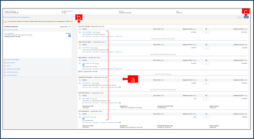Open UCSC-C225-M8S-L link in Available Components
The height and width of the screenshot is (139, 254).
9,33
